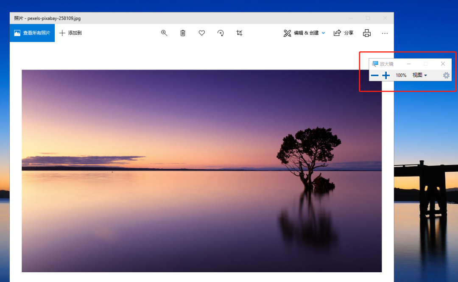Close the Magnifier window
The height and width of the screenshot is (282, 458).
[x=443, y=64]
